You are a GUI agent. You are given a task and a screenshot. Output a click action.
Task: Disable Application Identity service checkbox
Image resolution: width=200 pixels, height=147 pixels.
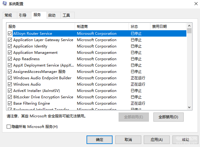coord(10,46)
